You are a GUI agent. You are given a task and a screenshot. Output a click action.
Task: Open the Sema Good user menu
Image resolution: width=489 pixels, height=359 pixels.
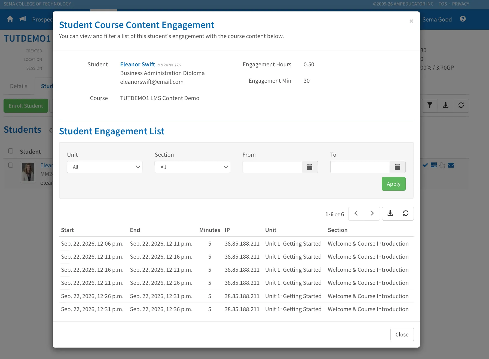pyautogui.click(x=437, y=20)
